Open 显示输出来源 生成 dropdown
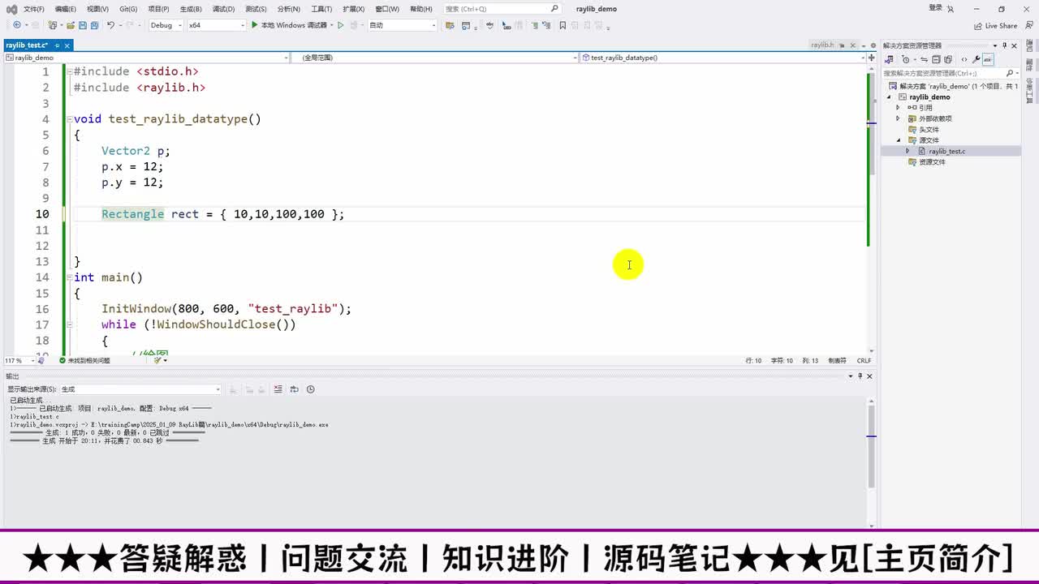 [x=140, y=389]
